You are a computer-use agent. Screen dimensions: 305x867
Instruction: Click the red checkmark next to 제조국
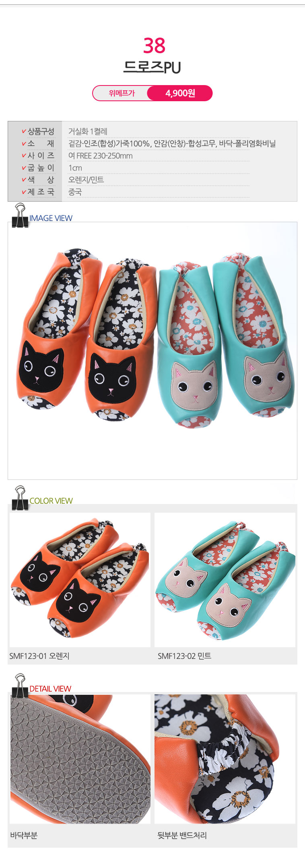click(24, 192)
